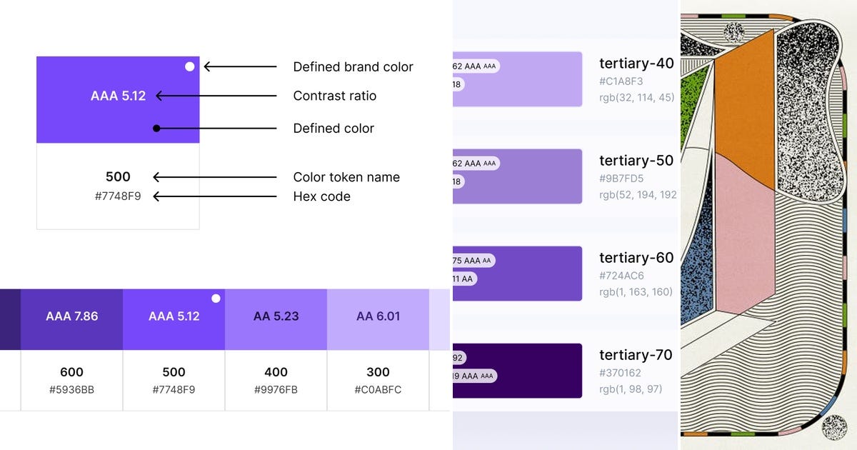Click the rgb(32, 114, 45) value text

(x=638, y=97)
